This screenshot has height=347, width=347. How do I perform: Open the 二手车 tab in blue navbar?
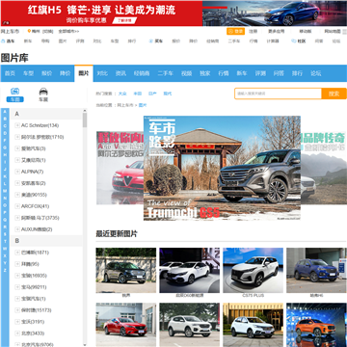click(165, 73)
